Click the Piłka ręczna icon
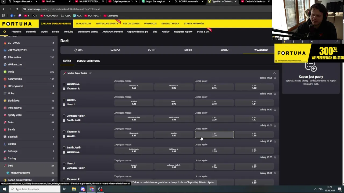This screenshot has width=344, height=193. tap(5, 108)
